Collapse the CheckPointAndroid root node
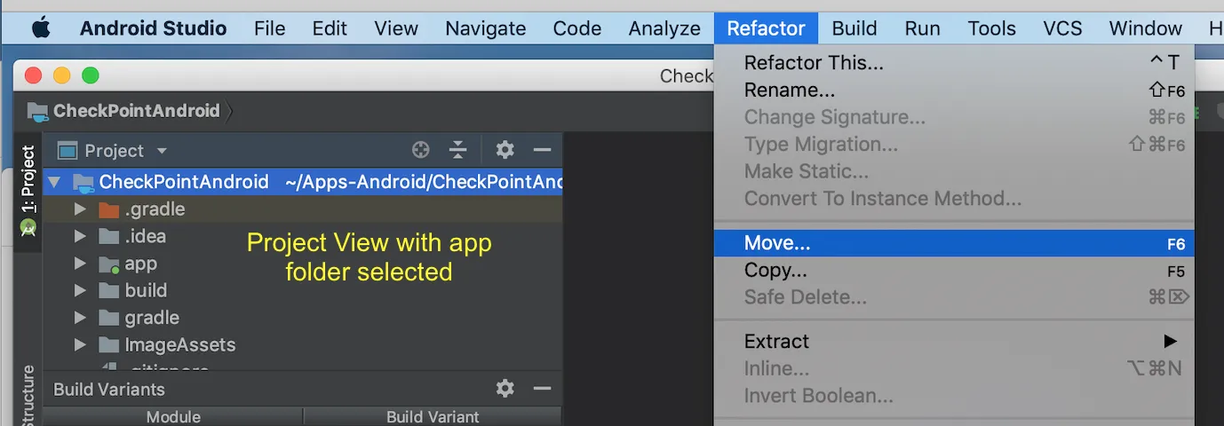Viewport: 1224px width, 426px height. (x=54, y=183)
